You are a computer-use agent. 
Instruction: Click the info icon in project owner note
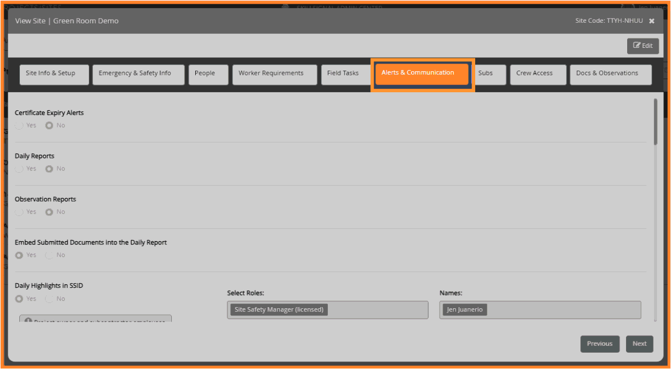[28, 321]
